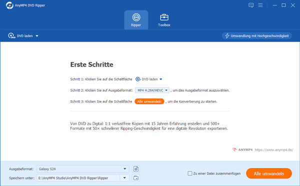Click DVD laden in Schritt 1
The width and height of the screenshot is (300, 186).
146,79
